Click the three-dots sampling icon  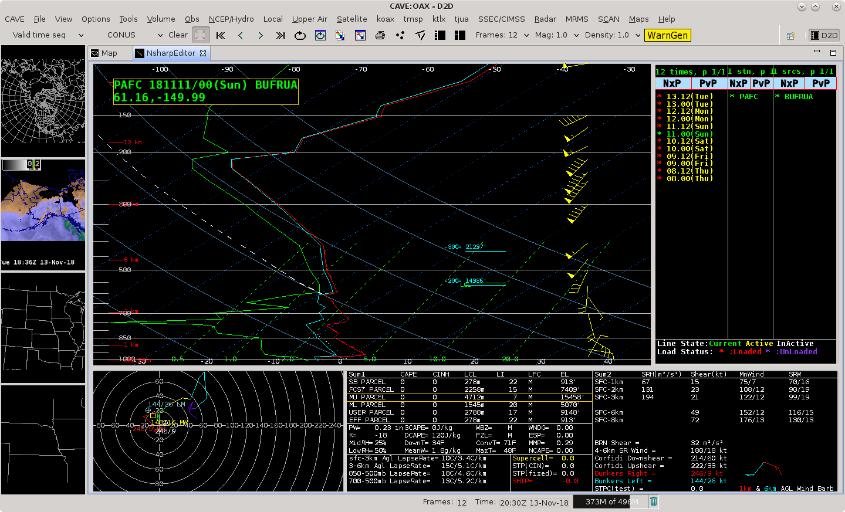pyautogui.click(x=400, y=35)
